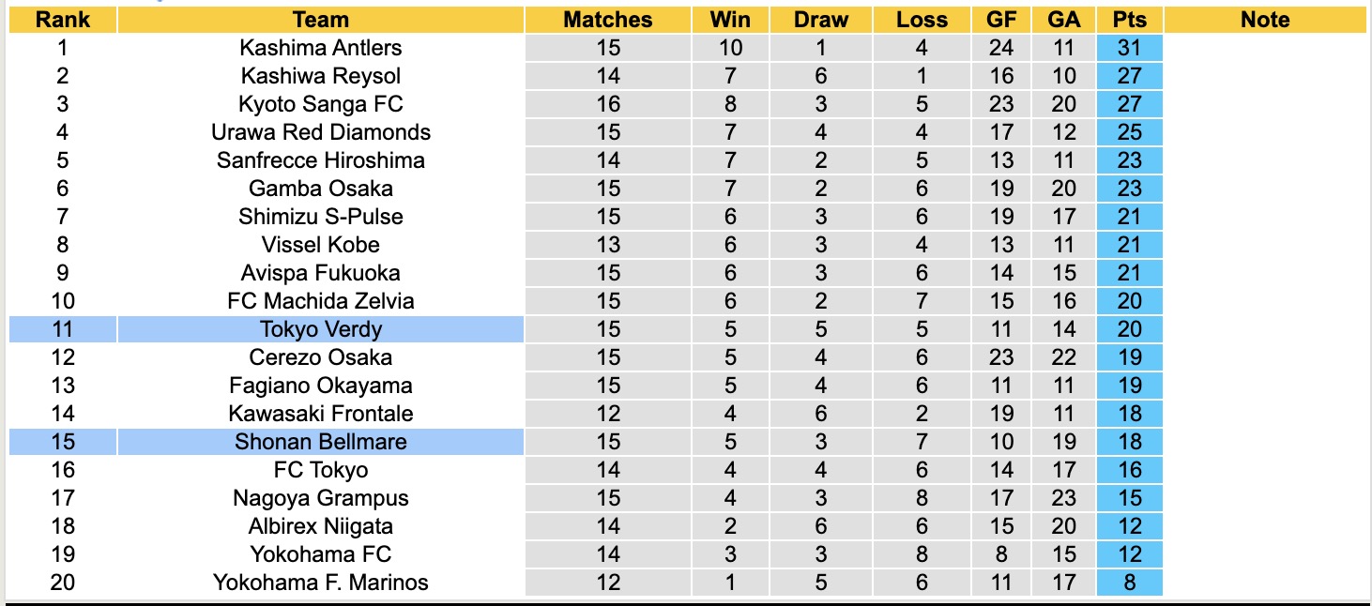Select the highlighted Tokyo Verdy row
The image size is (1372, 606).
click(320, 329)
